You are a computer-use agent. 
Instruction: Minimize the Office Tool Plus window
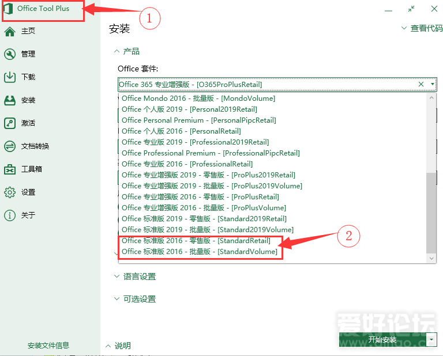(388, 10)
